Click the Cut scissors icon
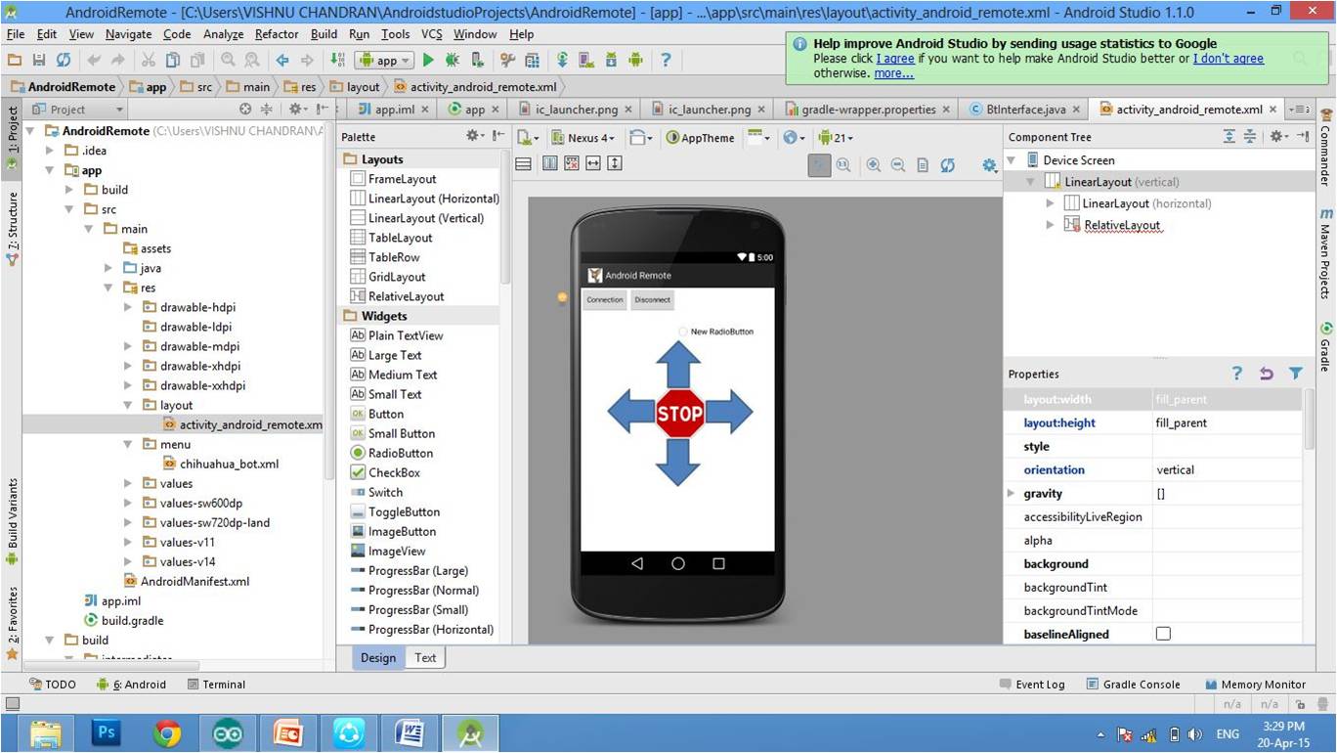The height and width of the screenshot is (753, 1337). pyautogui.click(x=148, y=60)
